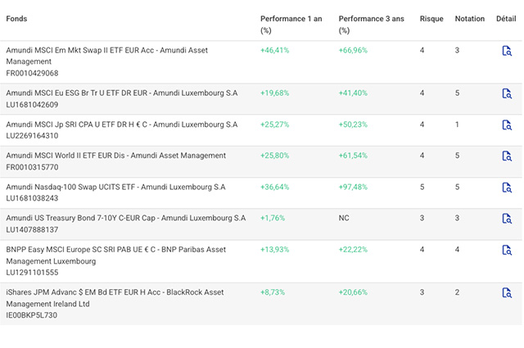The image size is (524, 348).
Task: Click the +66,96% three-year performance value
Action: (353, 50)
